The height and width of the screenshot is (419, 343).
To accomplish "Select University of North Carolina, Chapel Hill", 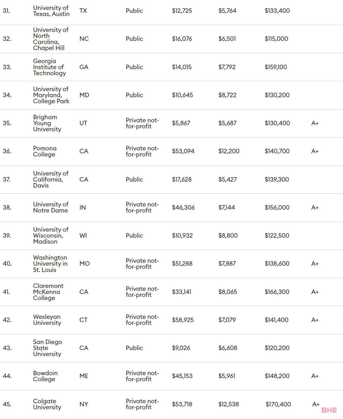I will (x=51, y=39).
